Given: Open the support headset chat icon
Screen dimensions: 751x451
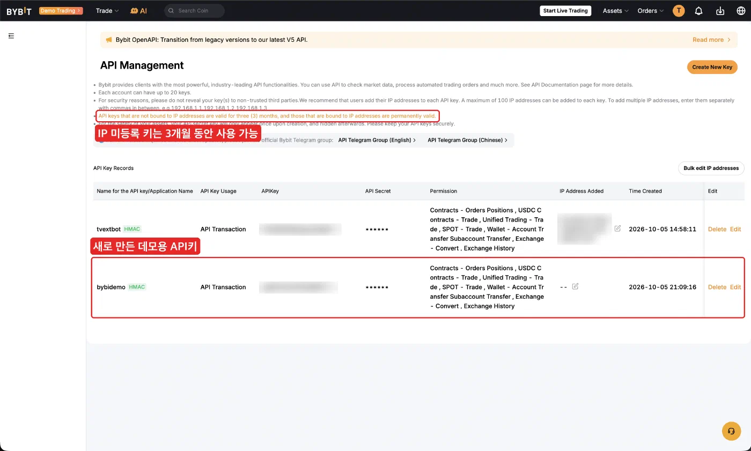Looking at the screenshot, I should (x=731, y=431).
